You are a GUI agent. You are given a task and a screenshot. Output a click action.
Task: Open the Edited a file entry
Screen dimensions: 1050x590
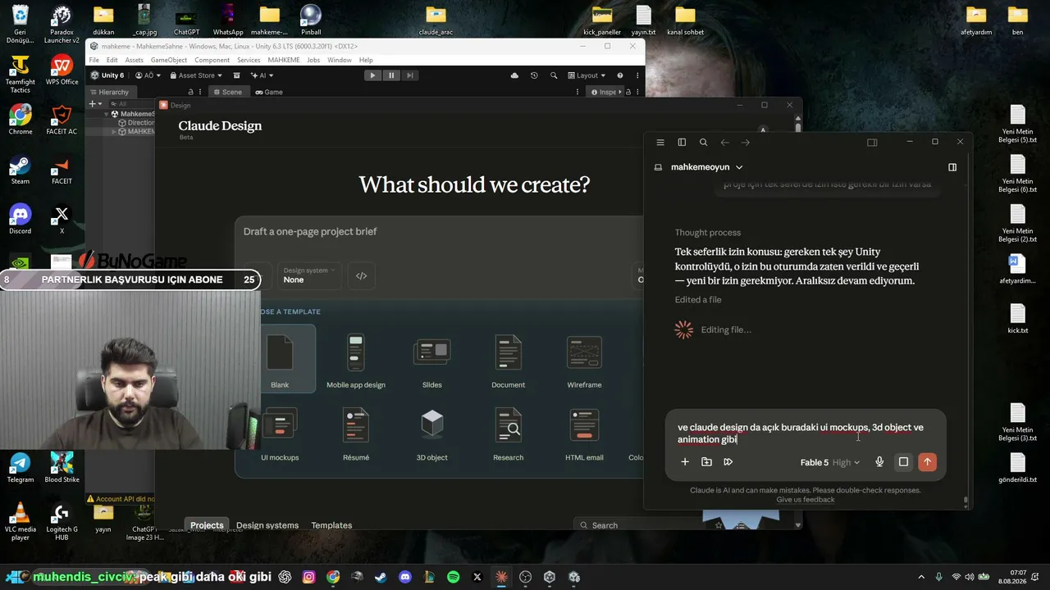[x=698, y=300]
